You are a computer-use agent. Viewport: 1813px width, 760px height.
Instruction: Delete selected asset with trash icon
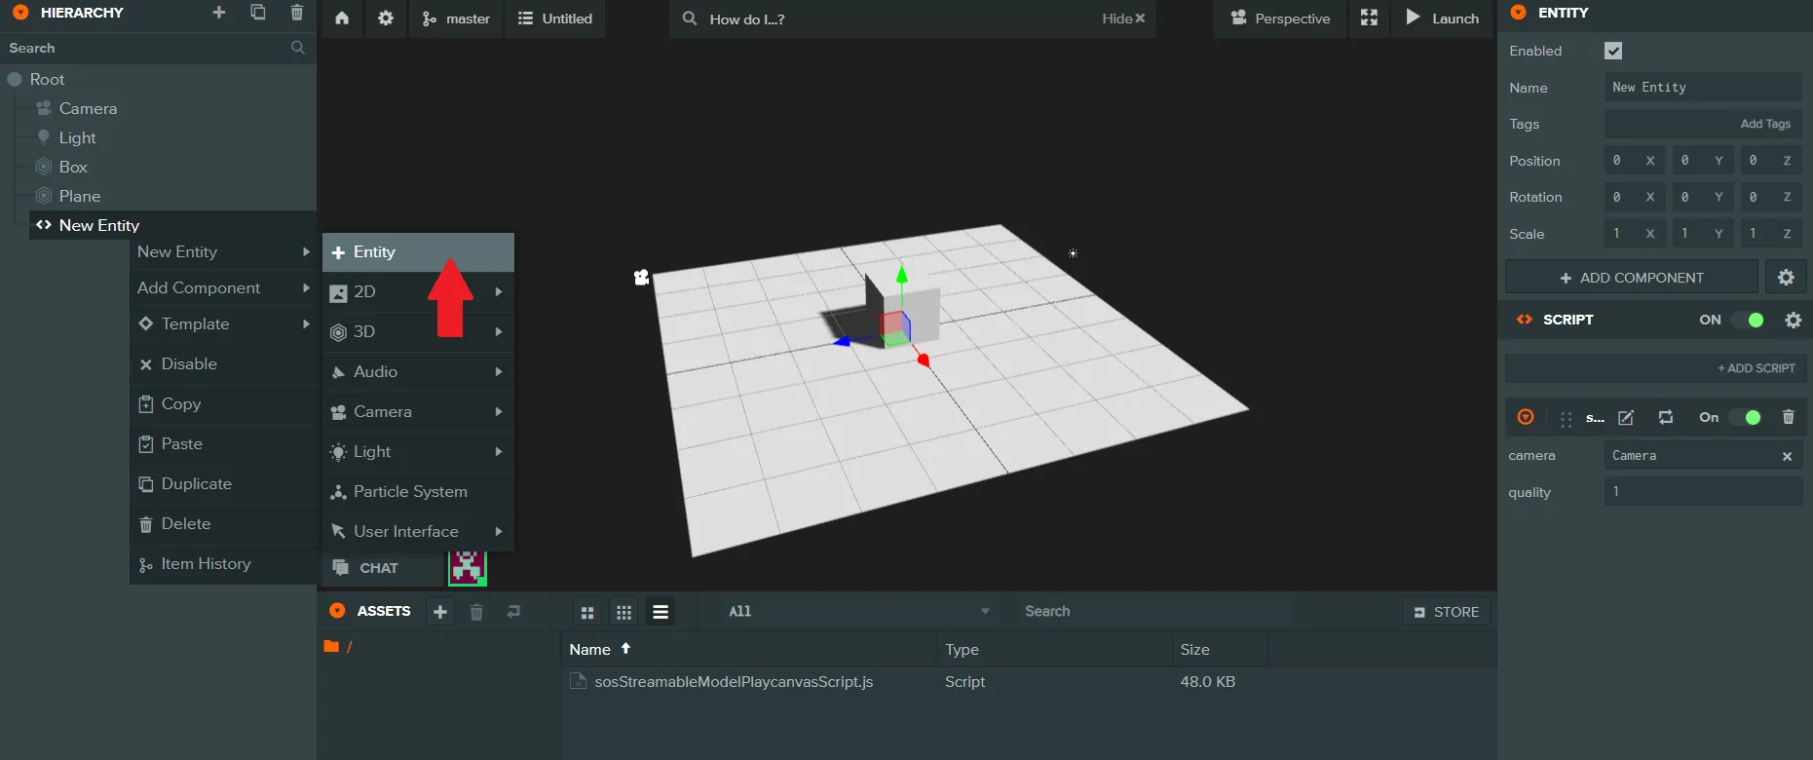pyautogui.click(x=476, y=612)
